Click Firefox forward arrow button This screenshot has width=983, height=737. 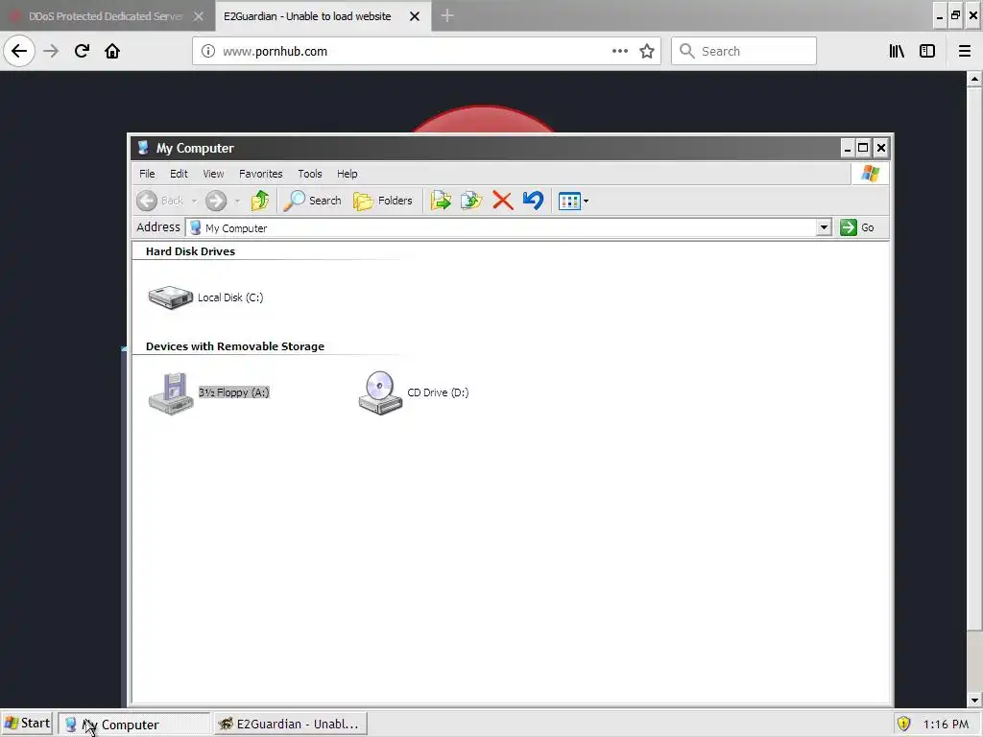[51, 51]
